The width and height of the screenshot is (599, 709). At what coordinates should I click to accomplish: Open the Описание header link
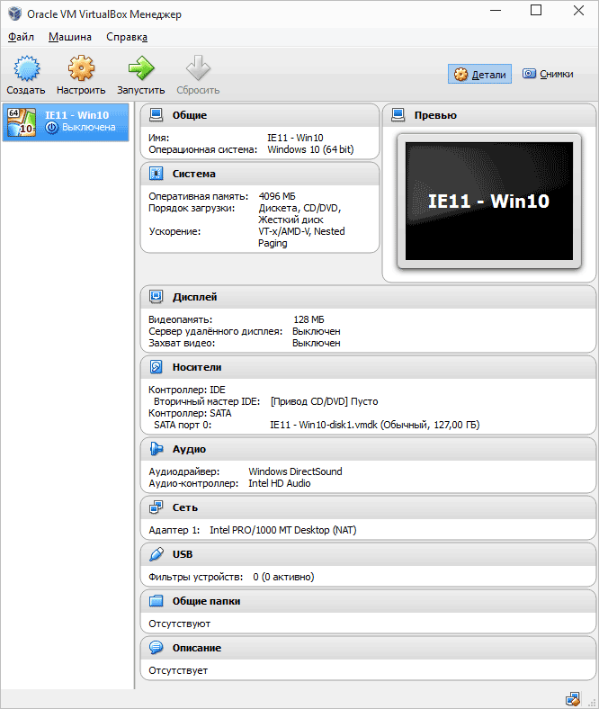click(x=197, y=648)
